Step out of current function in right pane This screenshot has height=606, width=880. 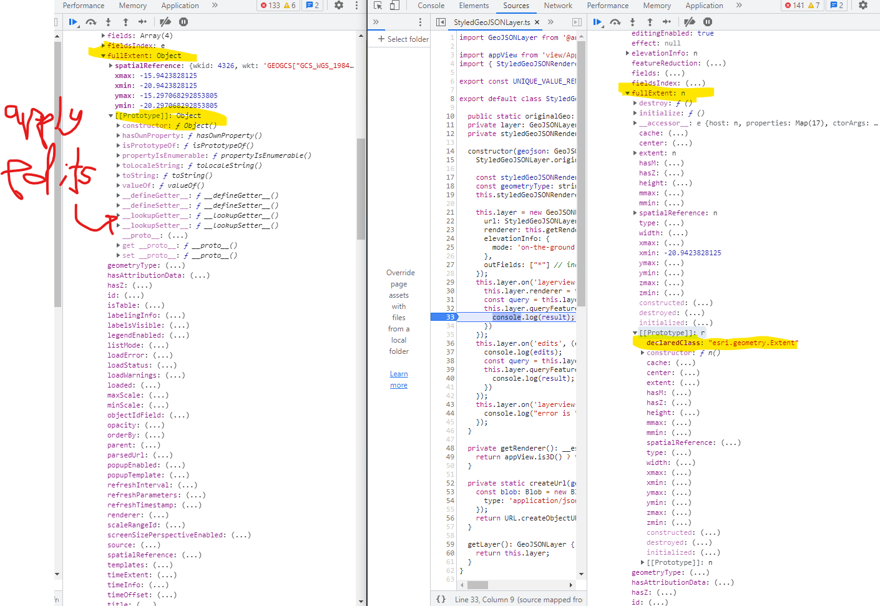[650, 22]
